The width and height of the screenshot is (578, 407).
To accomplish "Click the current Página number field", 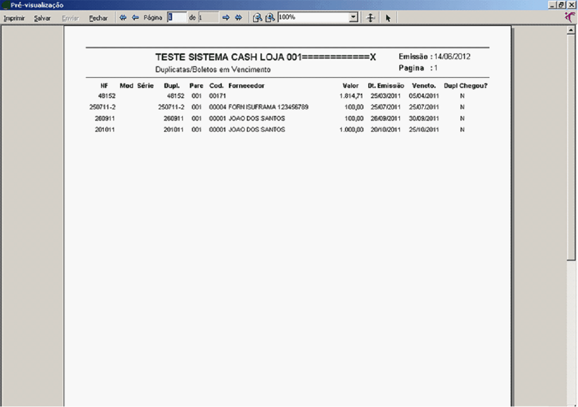I will click(177, 17).
